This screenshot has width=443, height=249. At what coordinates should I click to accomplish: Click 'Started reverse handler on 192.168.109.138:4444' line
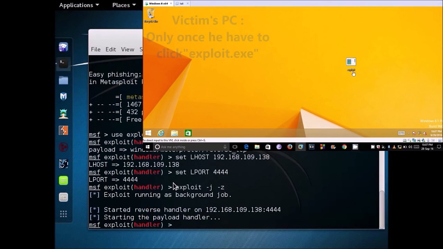point(185,210)
